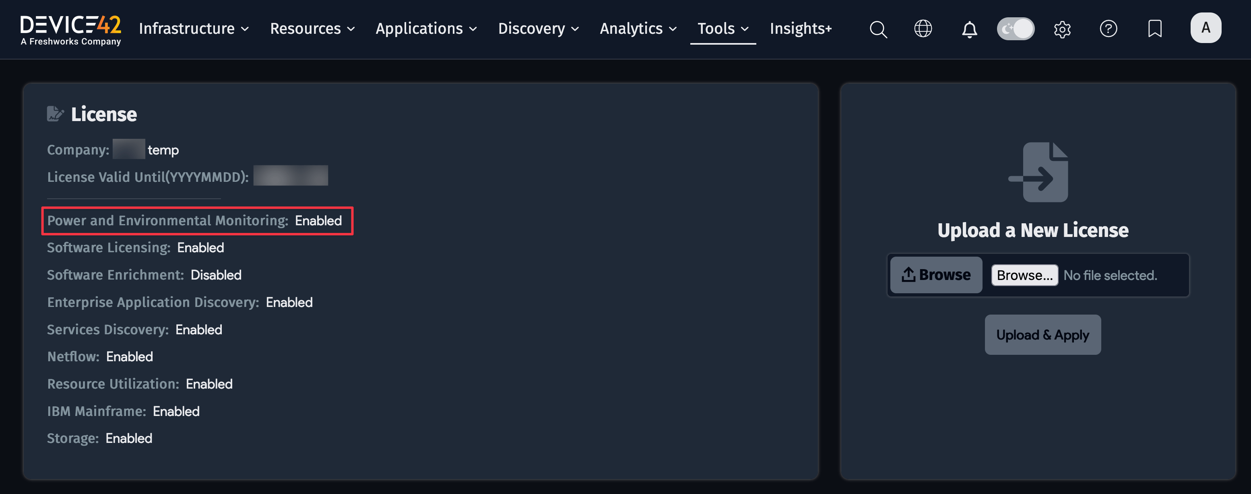The height and width of the screenshot is (494, 1251).
Task: Click the Browse upload button
Action: [x=935, y=275]
